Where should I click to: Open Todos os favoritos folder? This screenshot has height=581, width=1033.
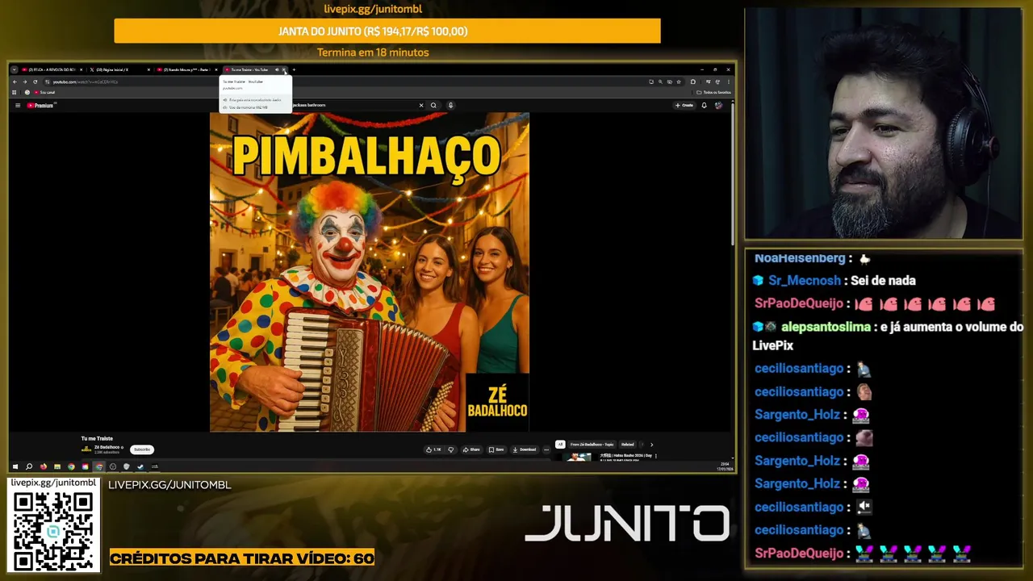714,93
